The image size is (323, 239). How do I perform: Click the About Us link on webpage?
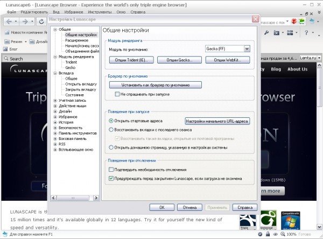pos(298,69)
